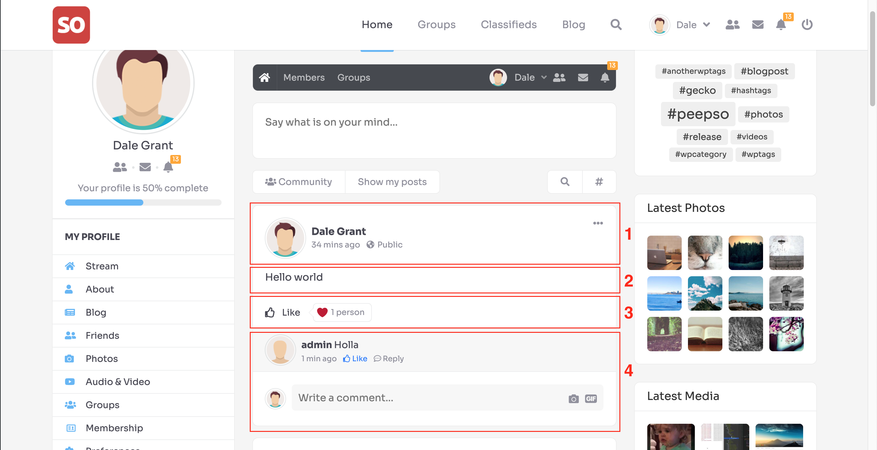Click friends icon under Dale Grant name
877x450 pixels.
tap(120, 167)
